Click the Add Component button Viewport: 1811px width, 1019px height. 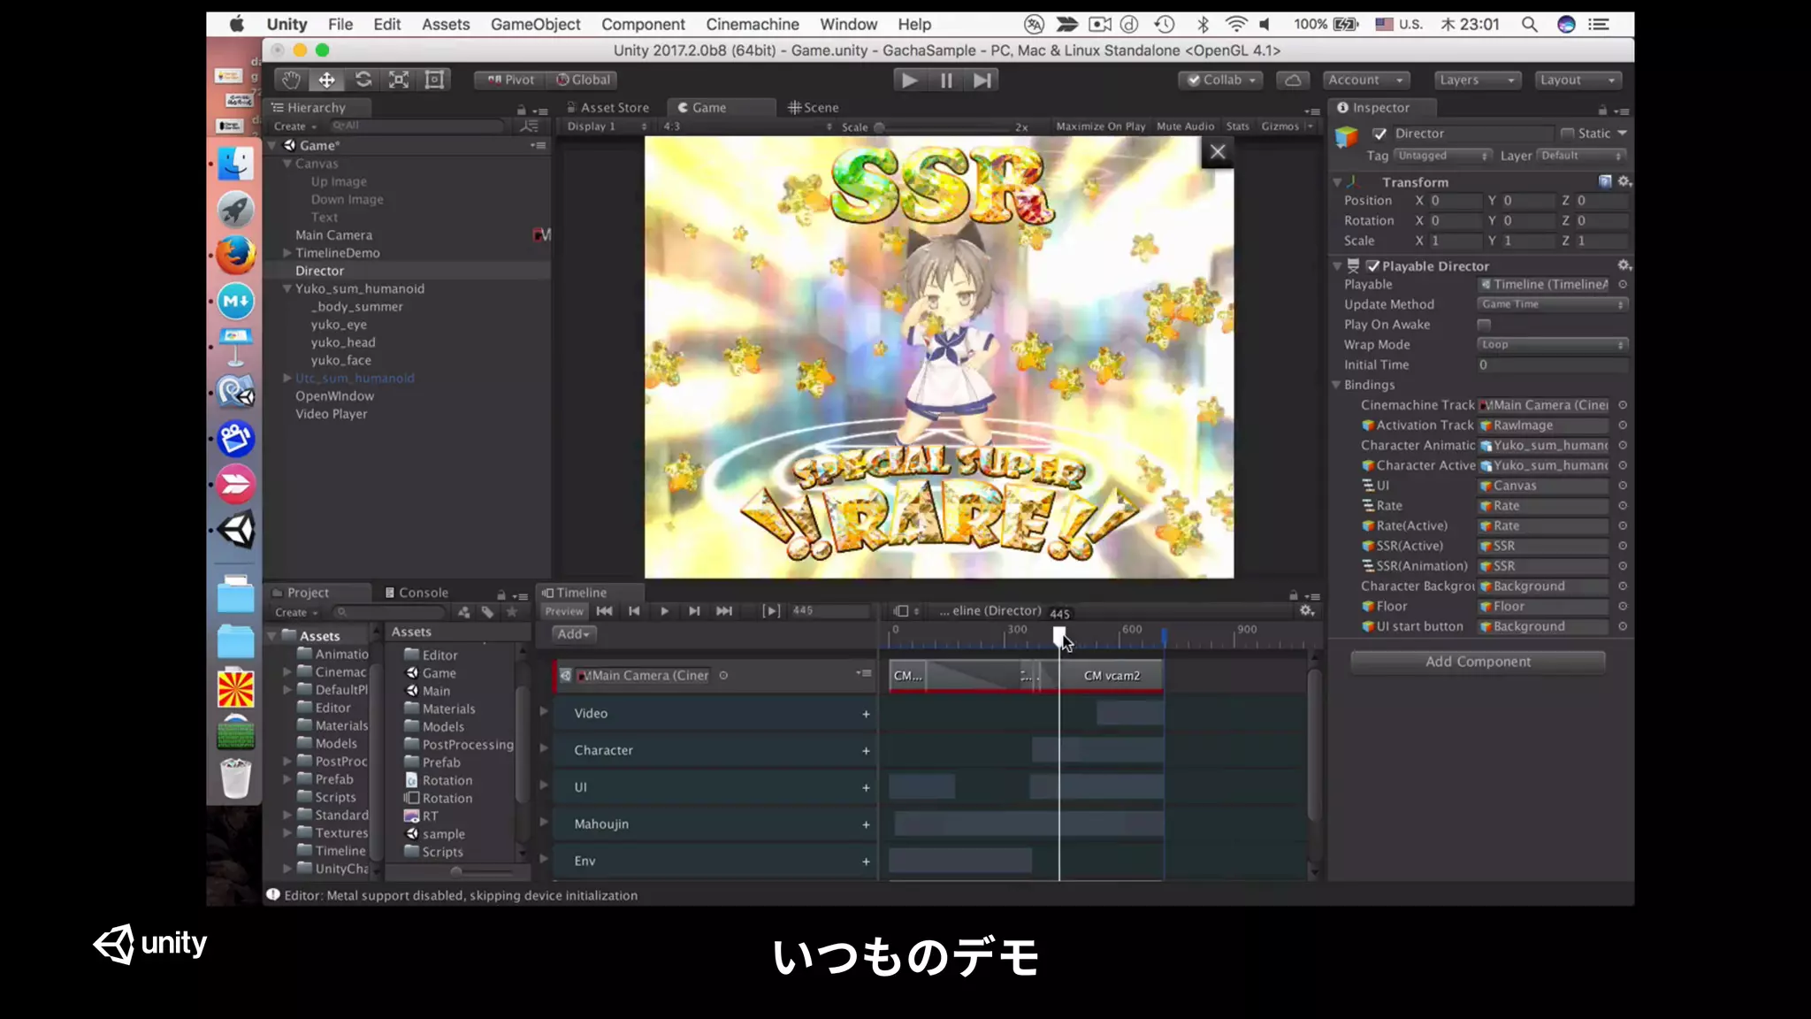click(1478, 662)
